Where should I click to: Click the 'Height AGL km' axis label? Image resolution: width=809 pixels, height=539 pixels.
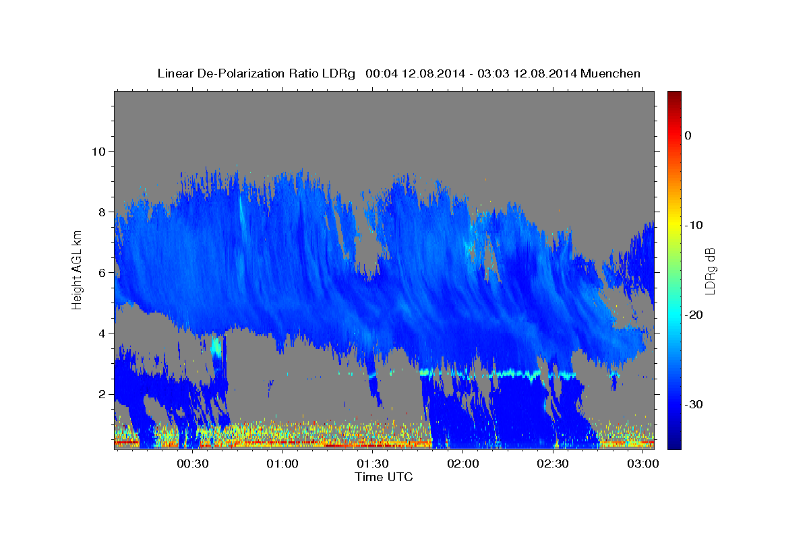point(78,270)
